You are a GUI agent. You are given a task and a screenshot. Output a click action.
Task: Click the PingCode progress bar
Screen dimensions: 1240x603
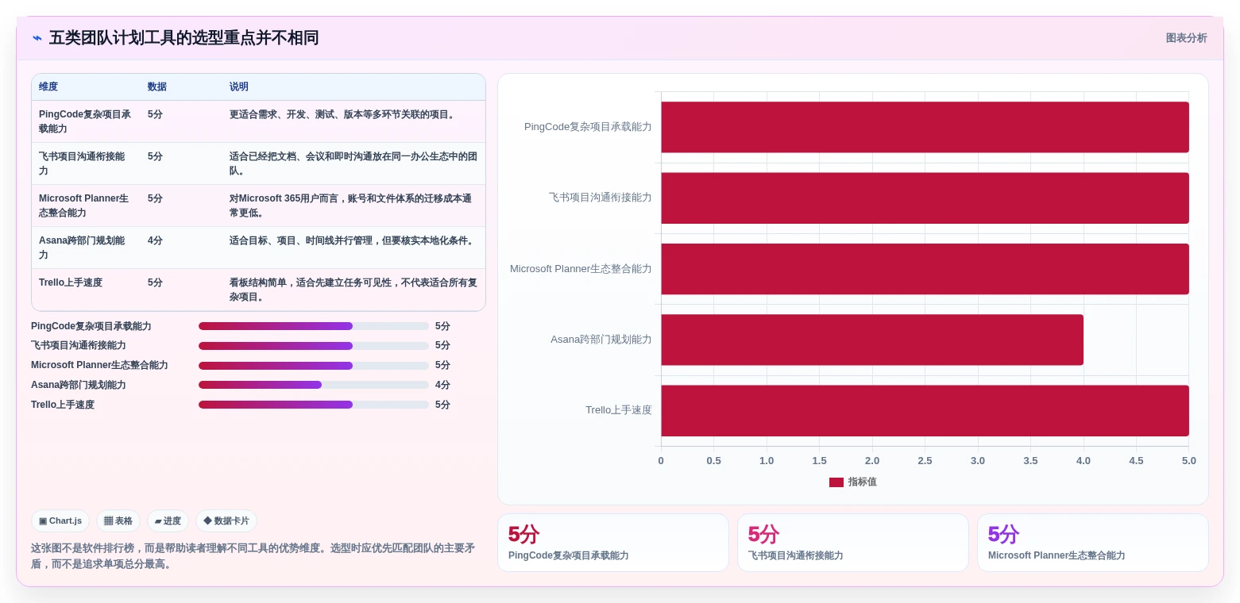(314, 326)
